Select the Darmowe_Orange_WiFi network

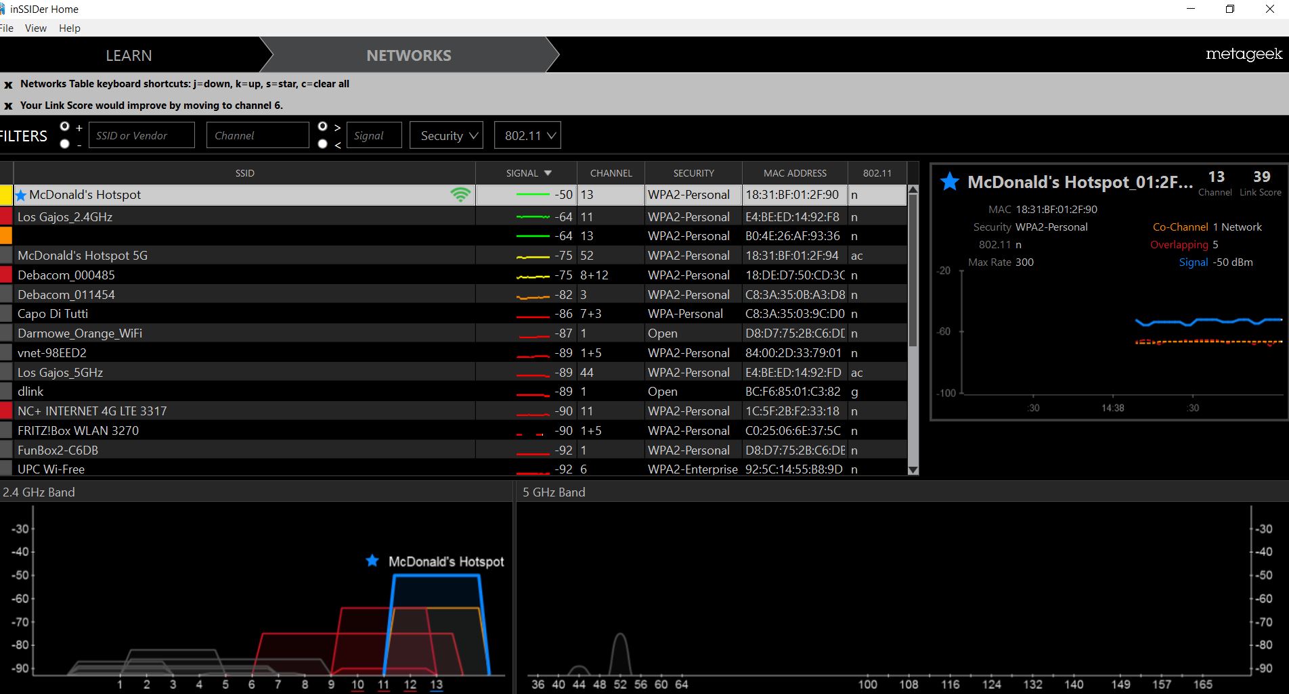454,333
